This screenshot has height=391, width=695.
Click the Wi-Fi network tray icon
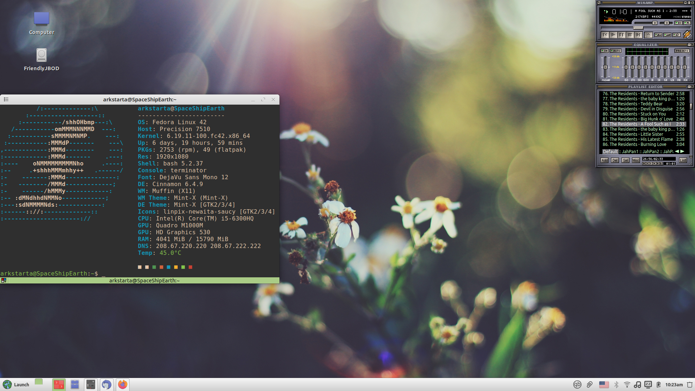(x=627, y=384)
